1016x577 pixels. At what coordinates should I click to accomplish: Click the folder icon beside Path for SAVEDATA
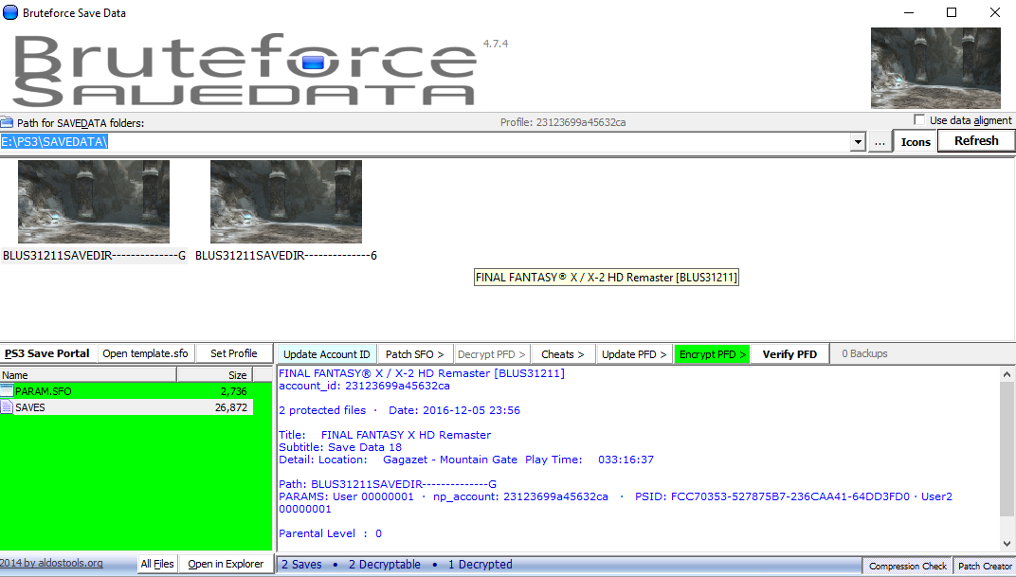coord(7,122)
